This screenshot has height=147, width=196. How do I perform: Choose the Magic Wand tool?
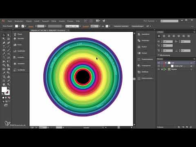[x=4, y=39]
